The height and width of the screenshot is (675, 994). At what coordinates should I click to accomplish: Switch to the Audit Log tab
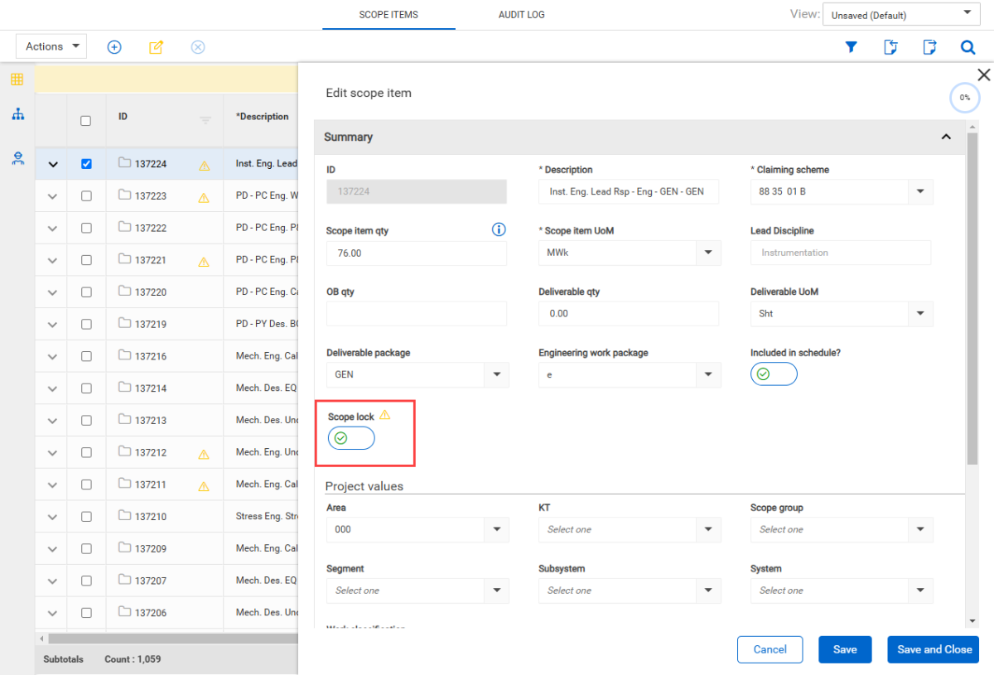point(521,15)
